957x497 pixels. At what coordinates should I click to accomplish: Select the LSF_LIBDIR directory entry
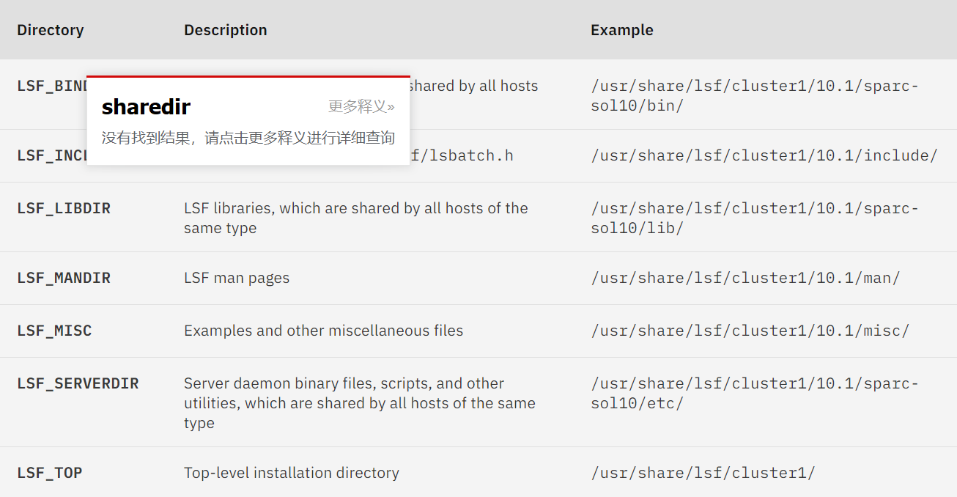(64, 207)
